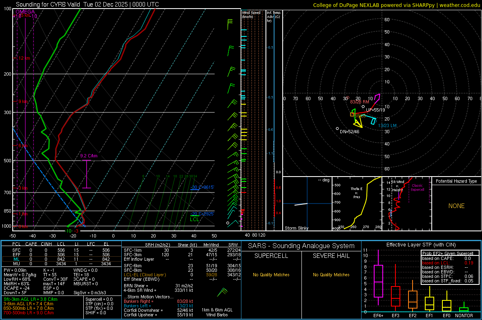Click the 'ConvT = 30F' value
The width and height of the screenshot is (482, 320).
click(x=56, y=280)
